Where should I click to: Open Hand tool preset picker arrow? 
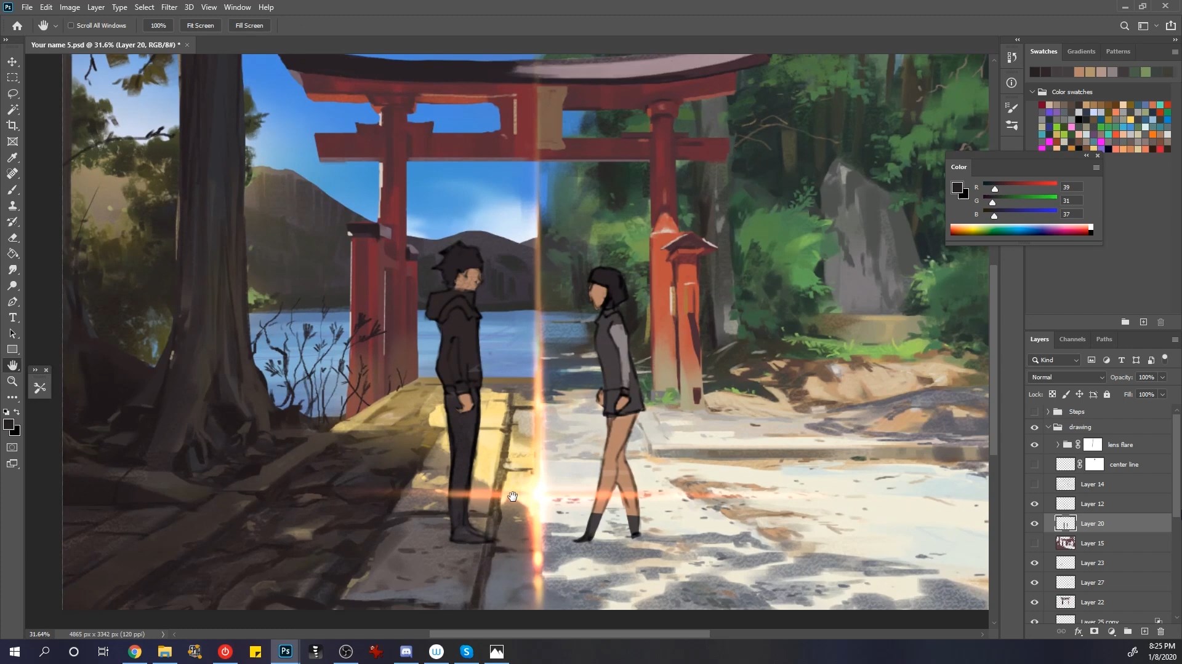pyautogui.click(x=55, y=26)
